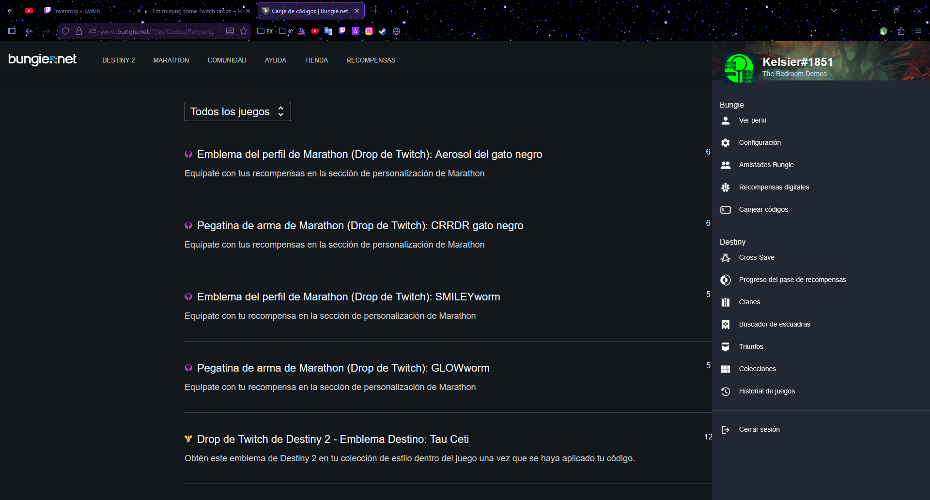Screen dimensions: 930x500
Task: Click the Ver perfil link
Action: pyautogui.click(x=752, y=121)
